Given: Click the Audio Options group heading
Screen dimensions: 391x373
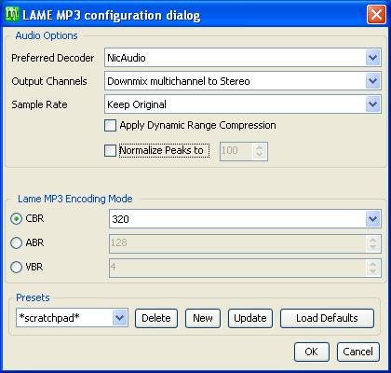Looking at the screenshot, I should click(47, 35).
